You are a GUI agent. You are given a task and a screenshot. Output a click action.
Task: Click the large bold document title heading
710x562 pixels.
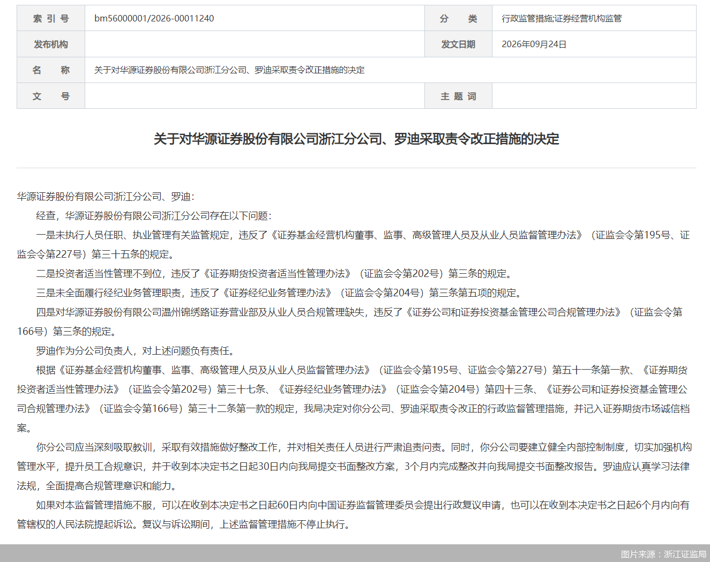pyautogui.click(x=356, y=139)
